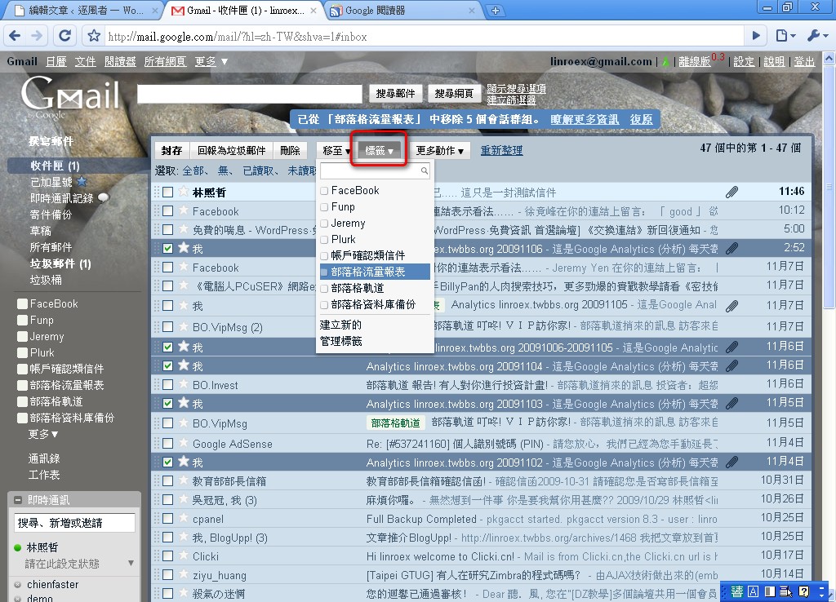The image size is (836, 602).
Task: Expand 更多 in the top navigation
Action: 211,62
